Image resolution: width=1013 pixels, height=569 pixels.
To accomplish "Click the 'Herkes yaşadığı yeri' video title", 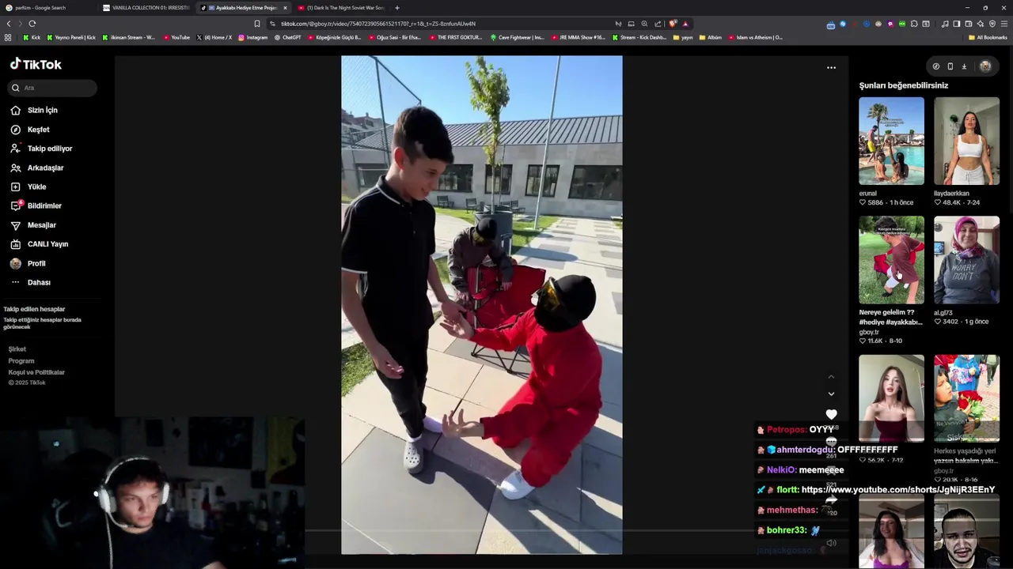I will click(x=965, y=455).
